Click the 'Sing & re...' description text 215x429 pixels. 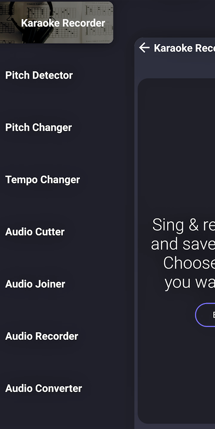pos(183,225)
